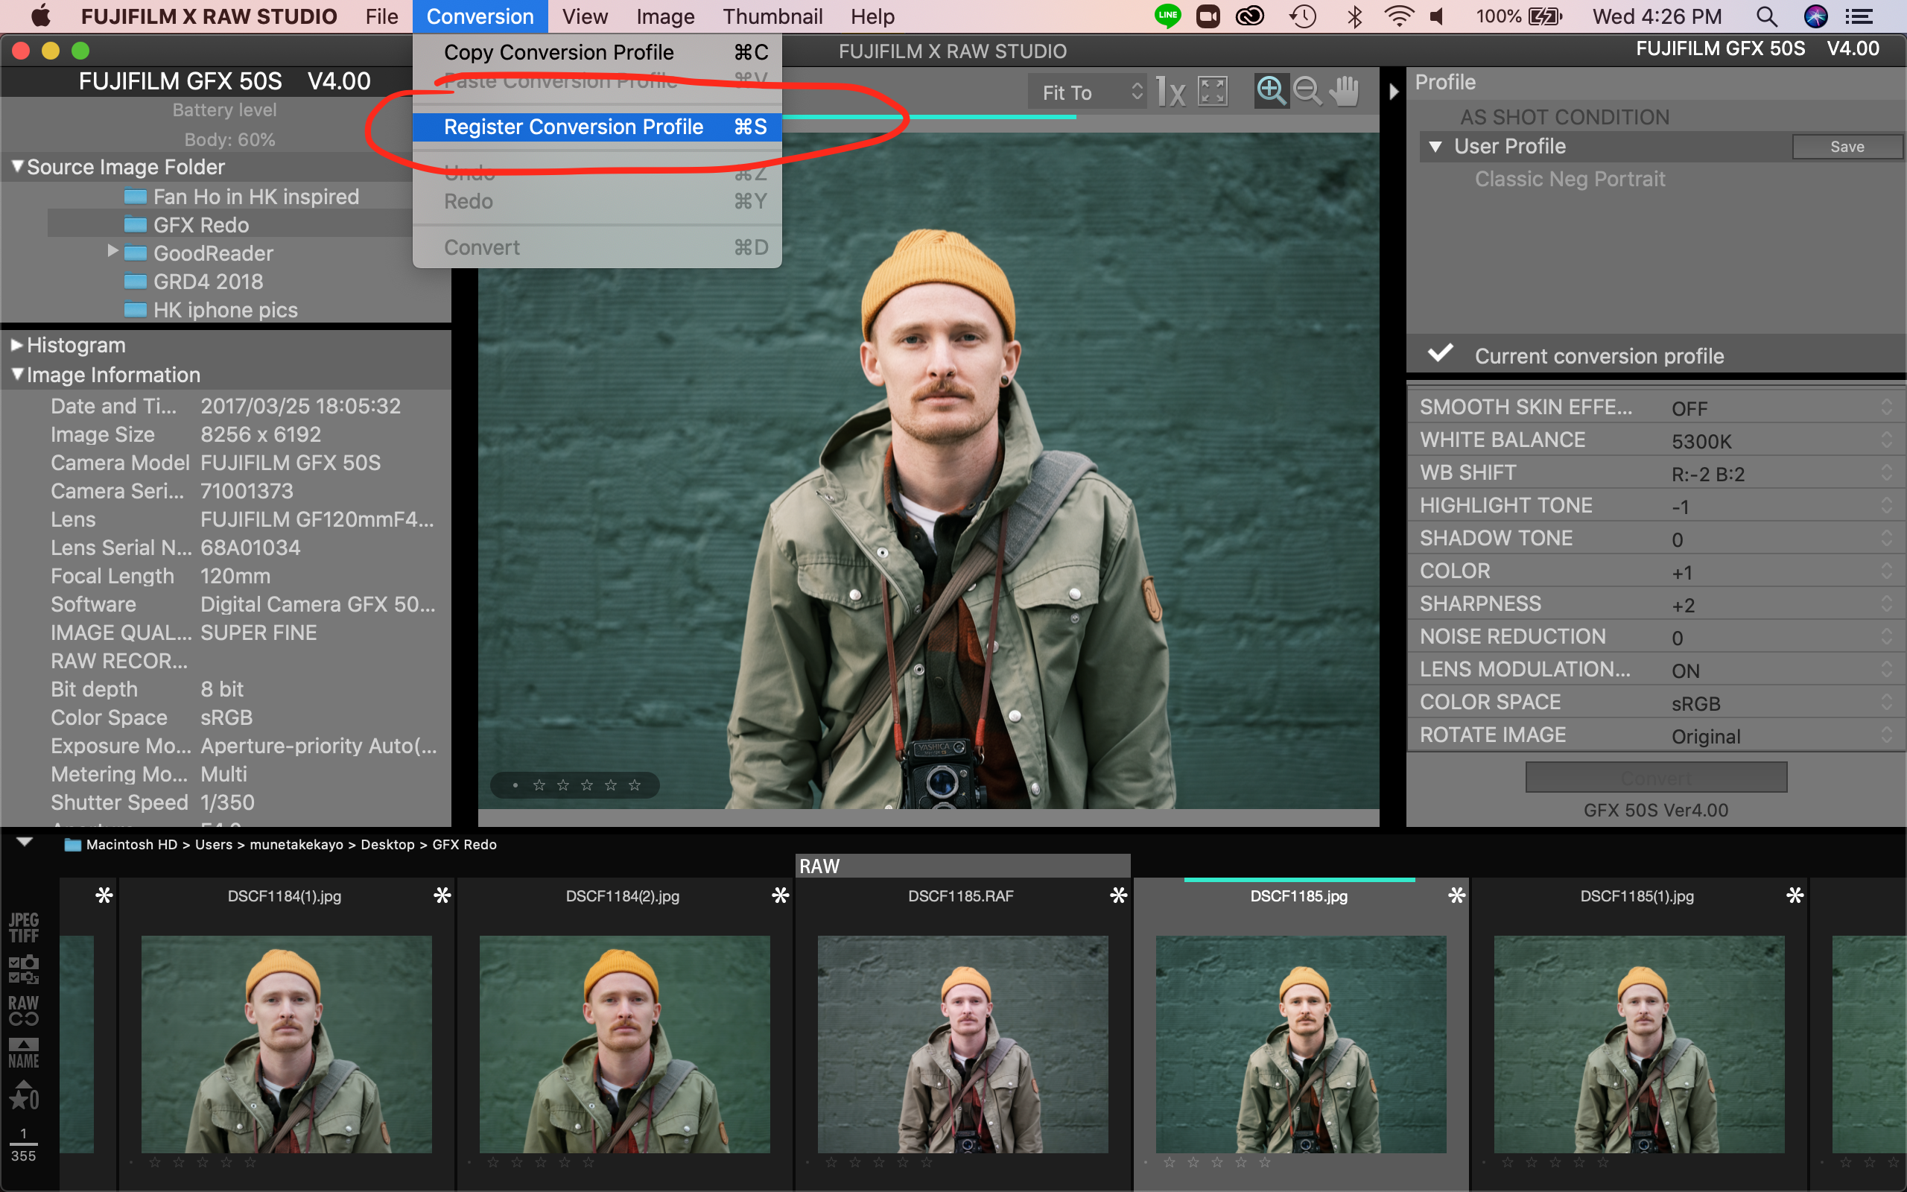
Task: Toggle the RAW linked filter icon
Action: pyautogui.click(x=24, y=1011)
